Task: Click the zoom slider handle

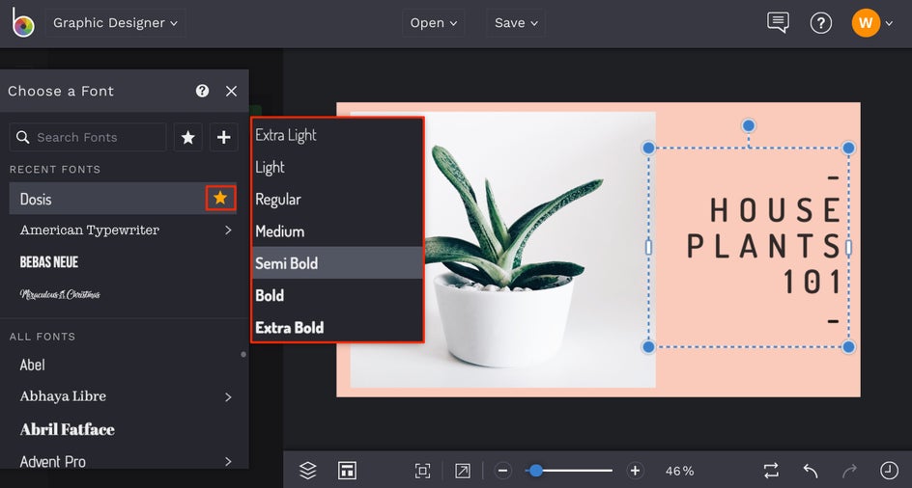Action: point(535,471)
